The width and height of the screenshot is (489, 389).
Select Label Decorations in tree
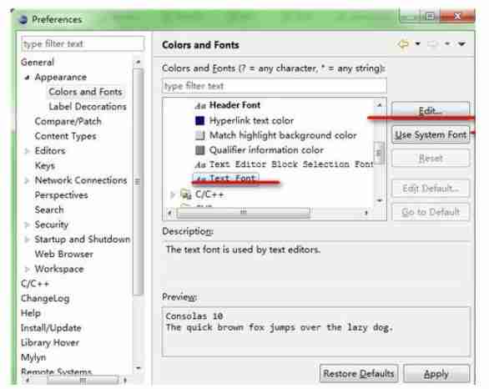[88, 107]
